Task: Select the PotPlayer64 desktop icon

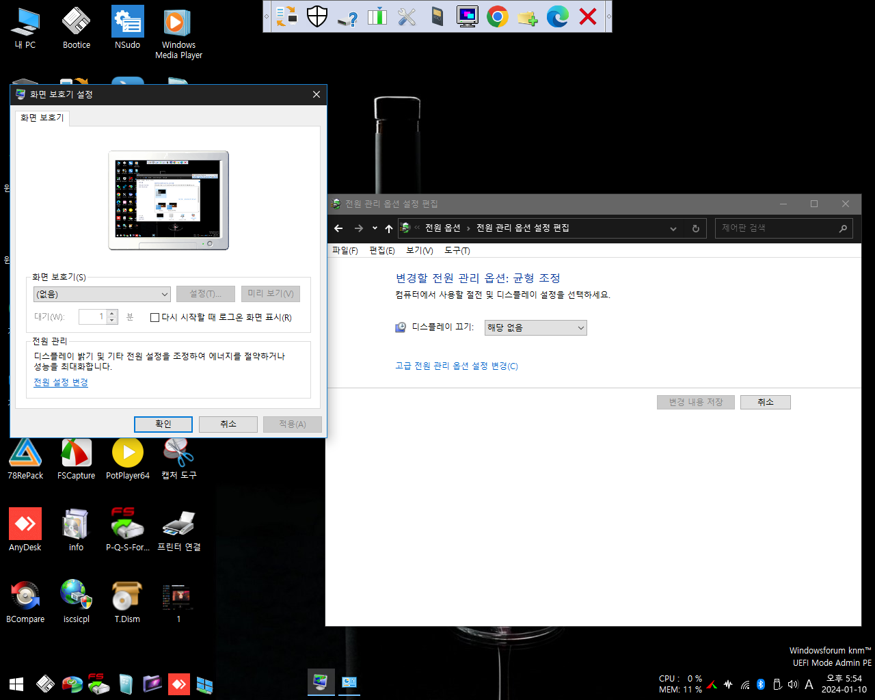Action: coord(128,459)
